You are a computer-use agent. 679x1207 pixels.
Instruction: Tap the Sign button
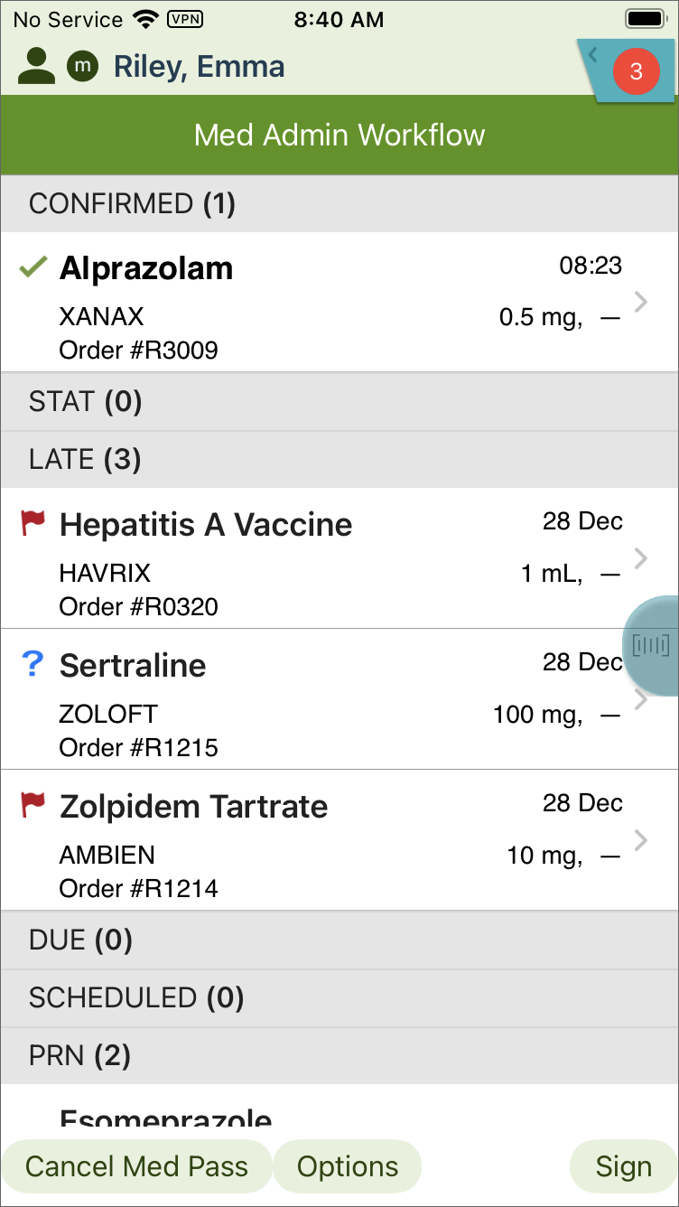(623, 1166)
